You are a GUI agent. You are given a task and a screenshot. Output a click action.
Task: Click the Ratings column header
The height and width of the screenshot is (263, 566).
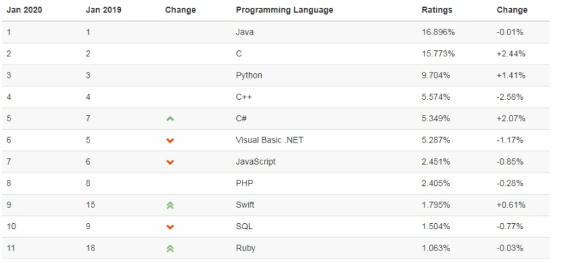[437, 10]
